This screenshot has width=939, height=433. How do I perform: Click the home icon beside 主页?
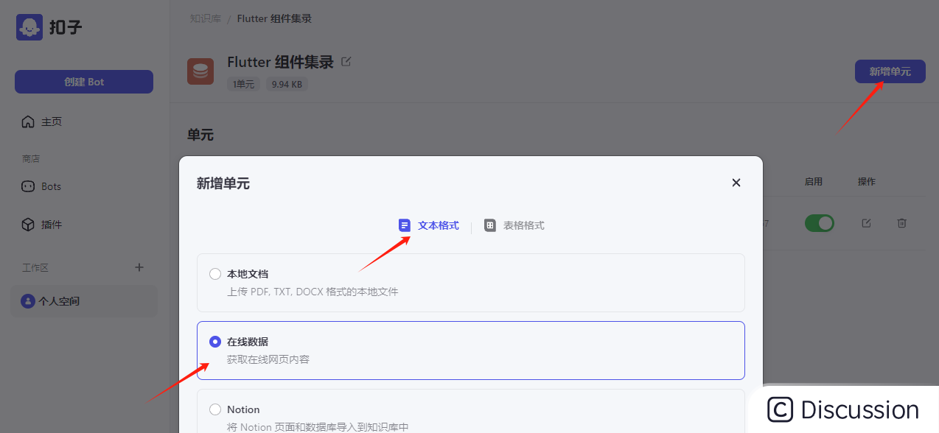(x=28, y=122)
